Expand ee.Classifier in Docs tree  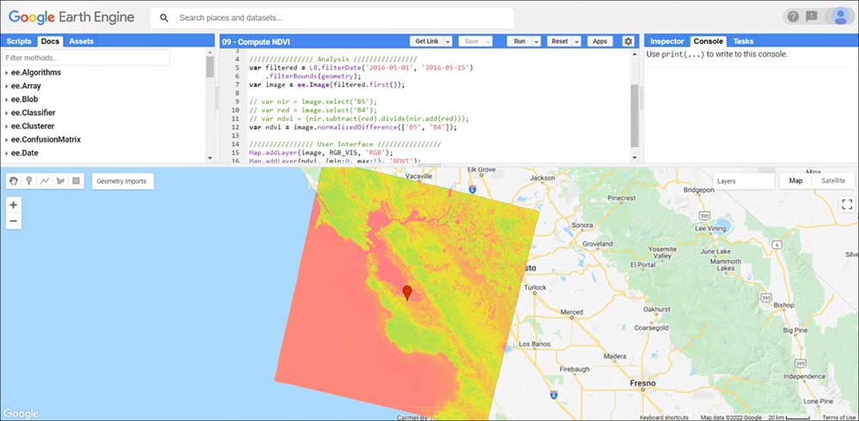(6, 113)
